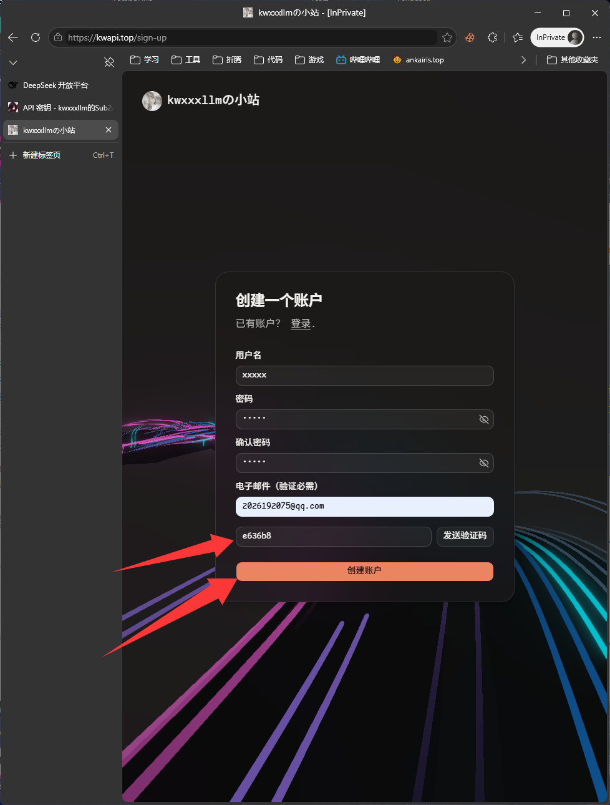Image resolution: width=610 pixels, height=805 pixels.
Task: Click the address bar URL kwapi.top/sign-up
Action: [117, 37]
